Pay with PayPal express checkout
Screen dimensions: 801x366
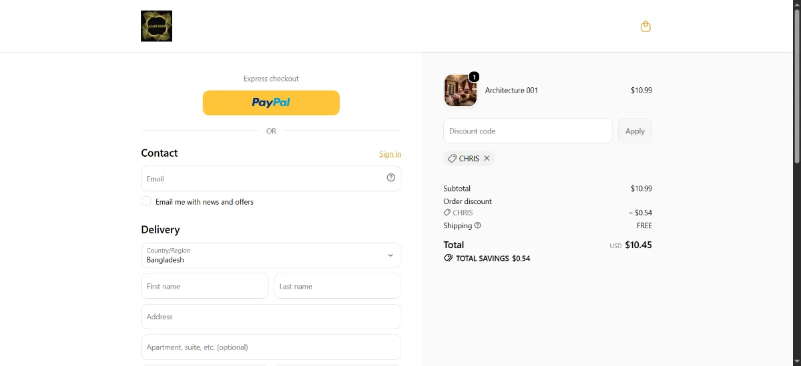click(271, 103)
